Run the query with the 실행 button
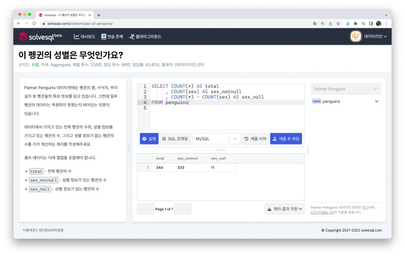405x257 pixels. point(149,139)
